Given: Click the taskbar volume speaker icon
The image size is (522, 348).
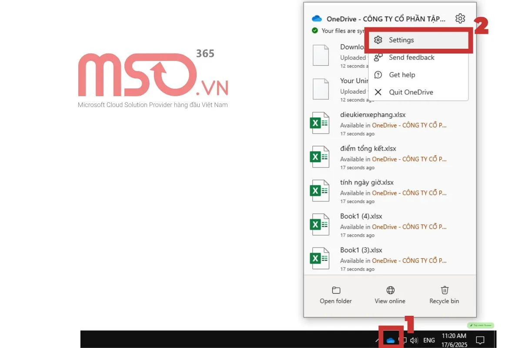Looking at the screenshot, I should coord(414,340).
